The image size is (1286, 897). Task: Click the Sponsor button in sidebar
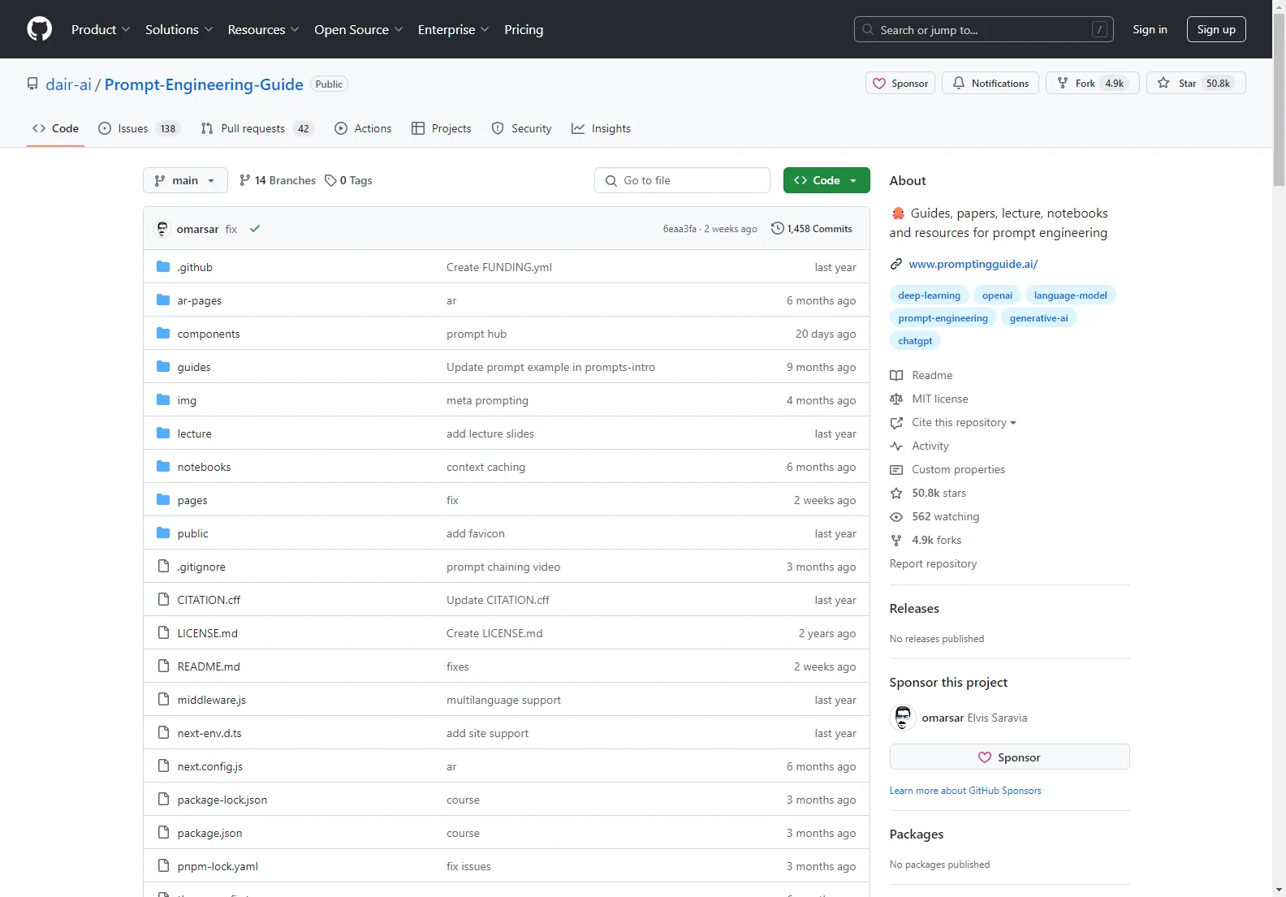tap(1009, 757)
